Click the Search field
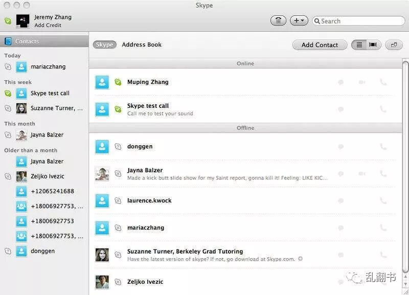409x295 pixels. pyautogui.click(x=358, y=21)
